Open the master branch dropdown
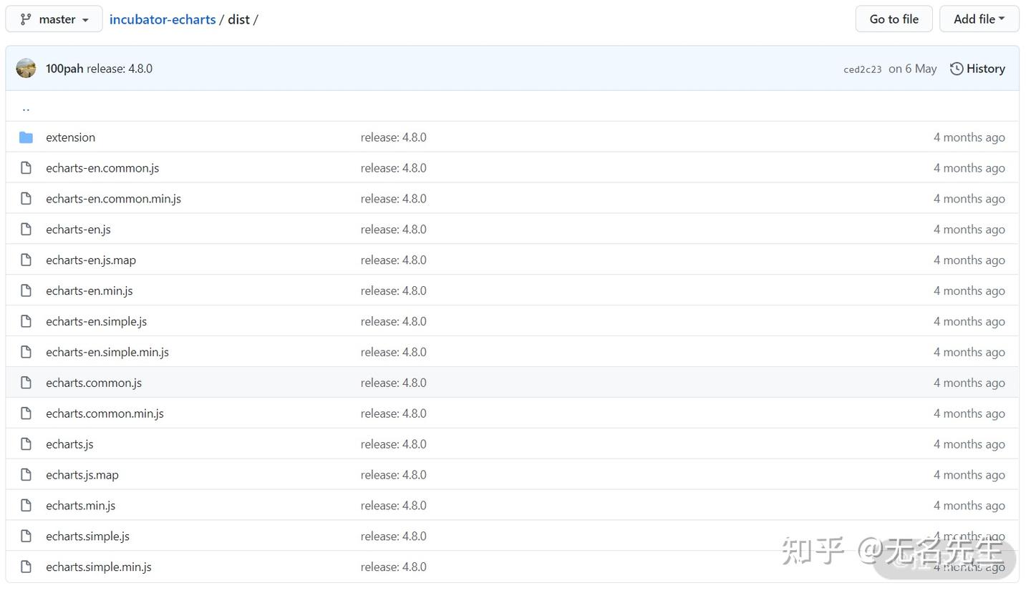The width and height of the screenshot is (1031, 593). click(54, 19)
